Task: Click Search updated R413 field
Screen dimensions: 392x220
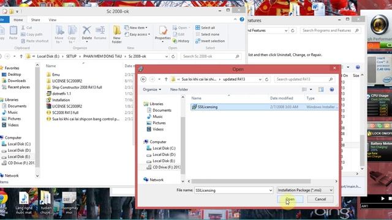Action: pos(304,79)
